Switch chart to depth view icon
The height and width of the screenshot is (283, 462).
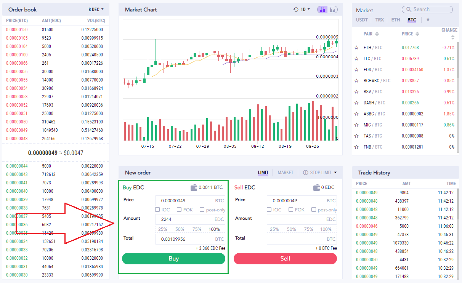(332, 10)
